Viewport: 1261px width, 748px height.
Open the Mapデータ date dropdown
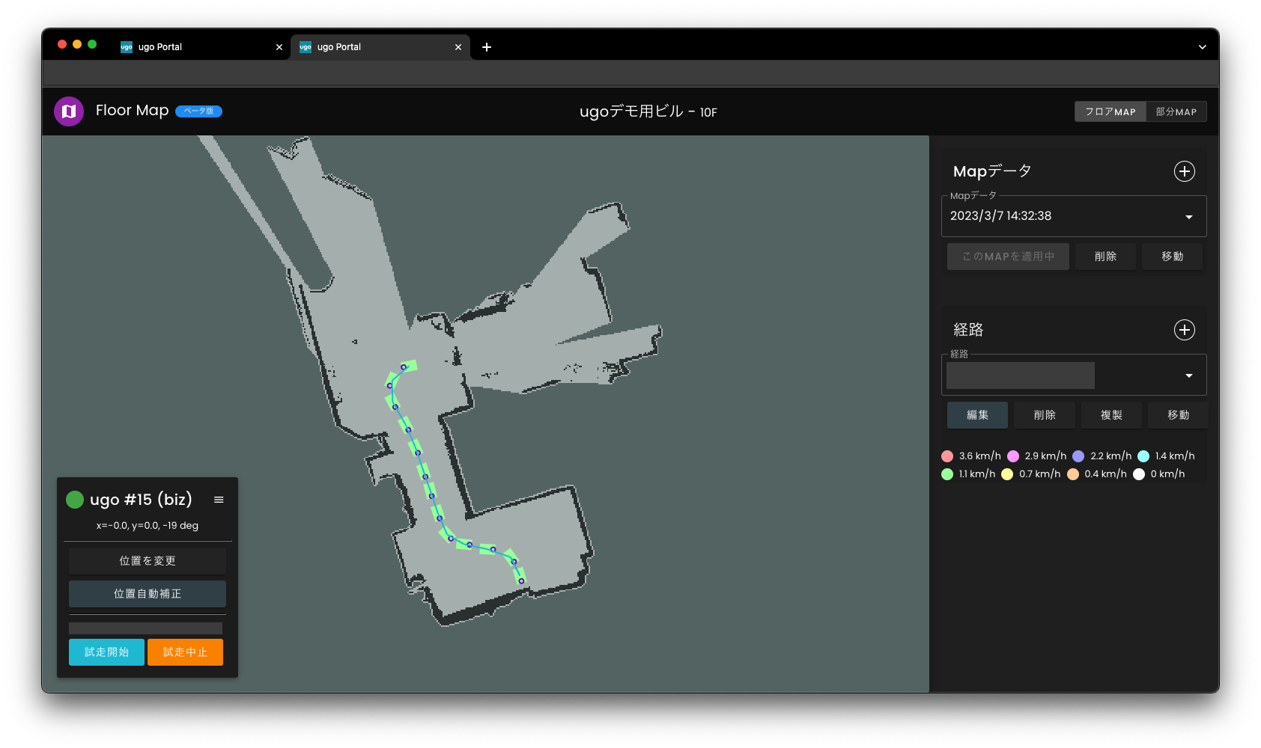pyautogui.click(x=1073, y=216)
